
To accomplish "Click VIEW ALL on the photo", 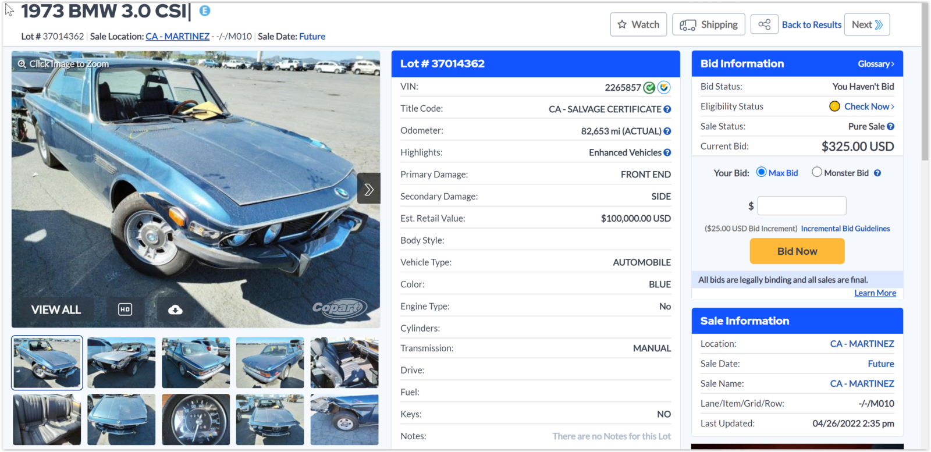I will pyautogui.click(x=56, y=310).
